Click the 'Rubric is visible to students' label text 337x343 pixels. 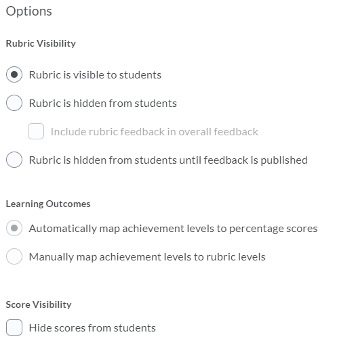95,75
